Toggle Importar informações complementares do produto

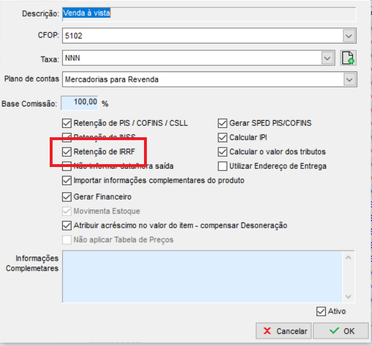click(x=66, y=181)
